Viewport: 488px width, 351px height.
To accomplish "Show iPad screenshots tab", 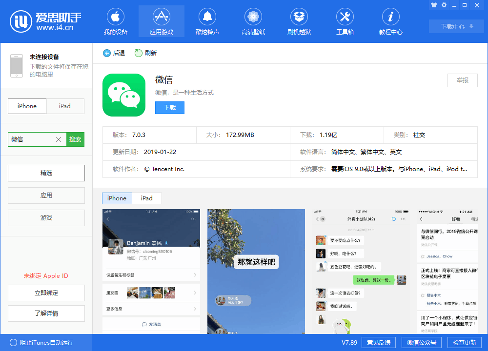I will [x=146, y=198].
